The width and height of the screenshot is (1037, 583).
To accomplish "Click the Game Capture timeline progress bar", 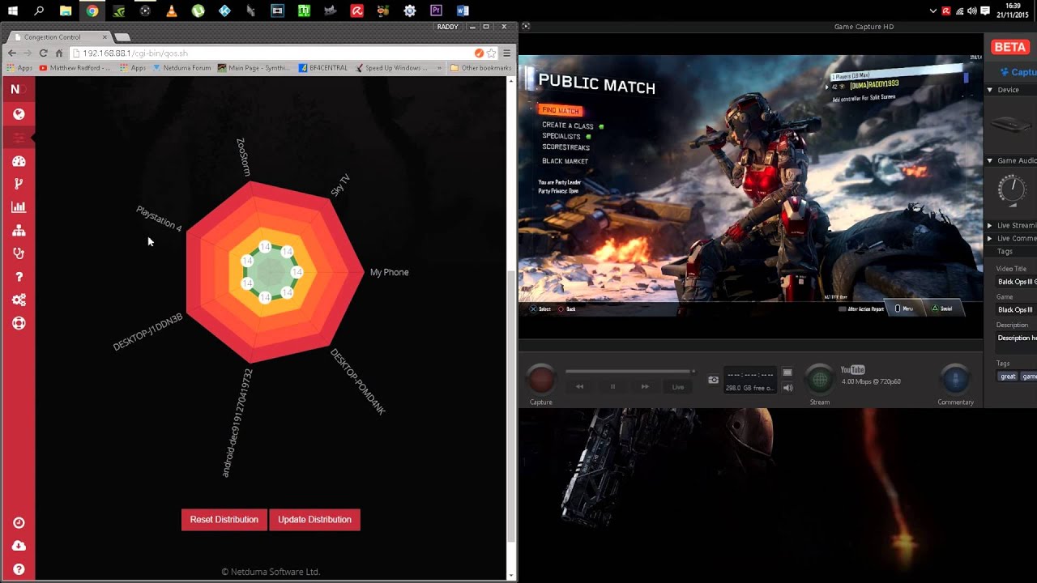I will pyautogui.click(x=629, y=371).
